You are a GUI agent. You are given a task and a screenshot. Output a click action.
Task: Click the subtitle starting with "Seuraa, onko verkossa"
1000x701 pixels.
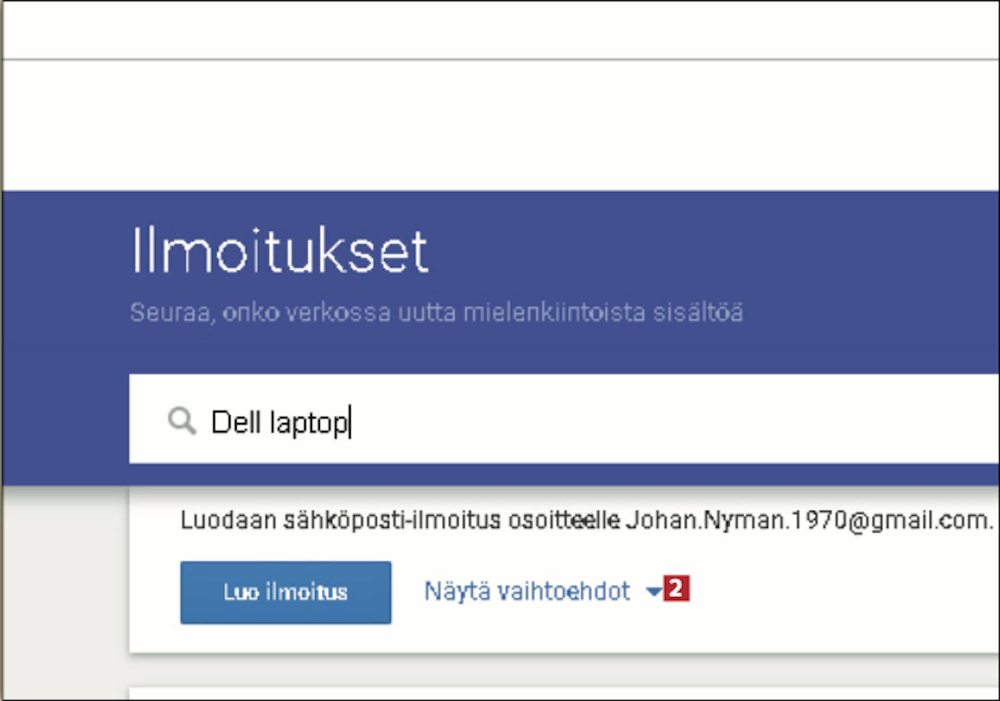(x=436, y=312)
